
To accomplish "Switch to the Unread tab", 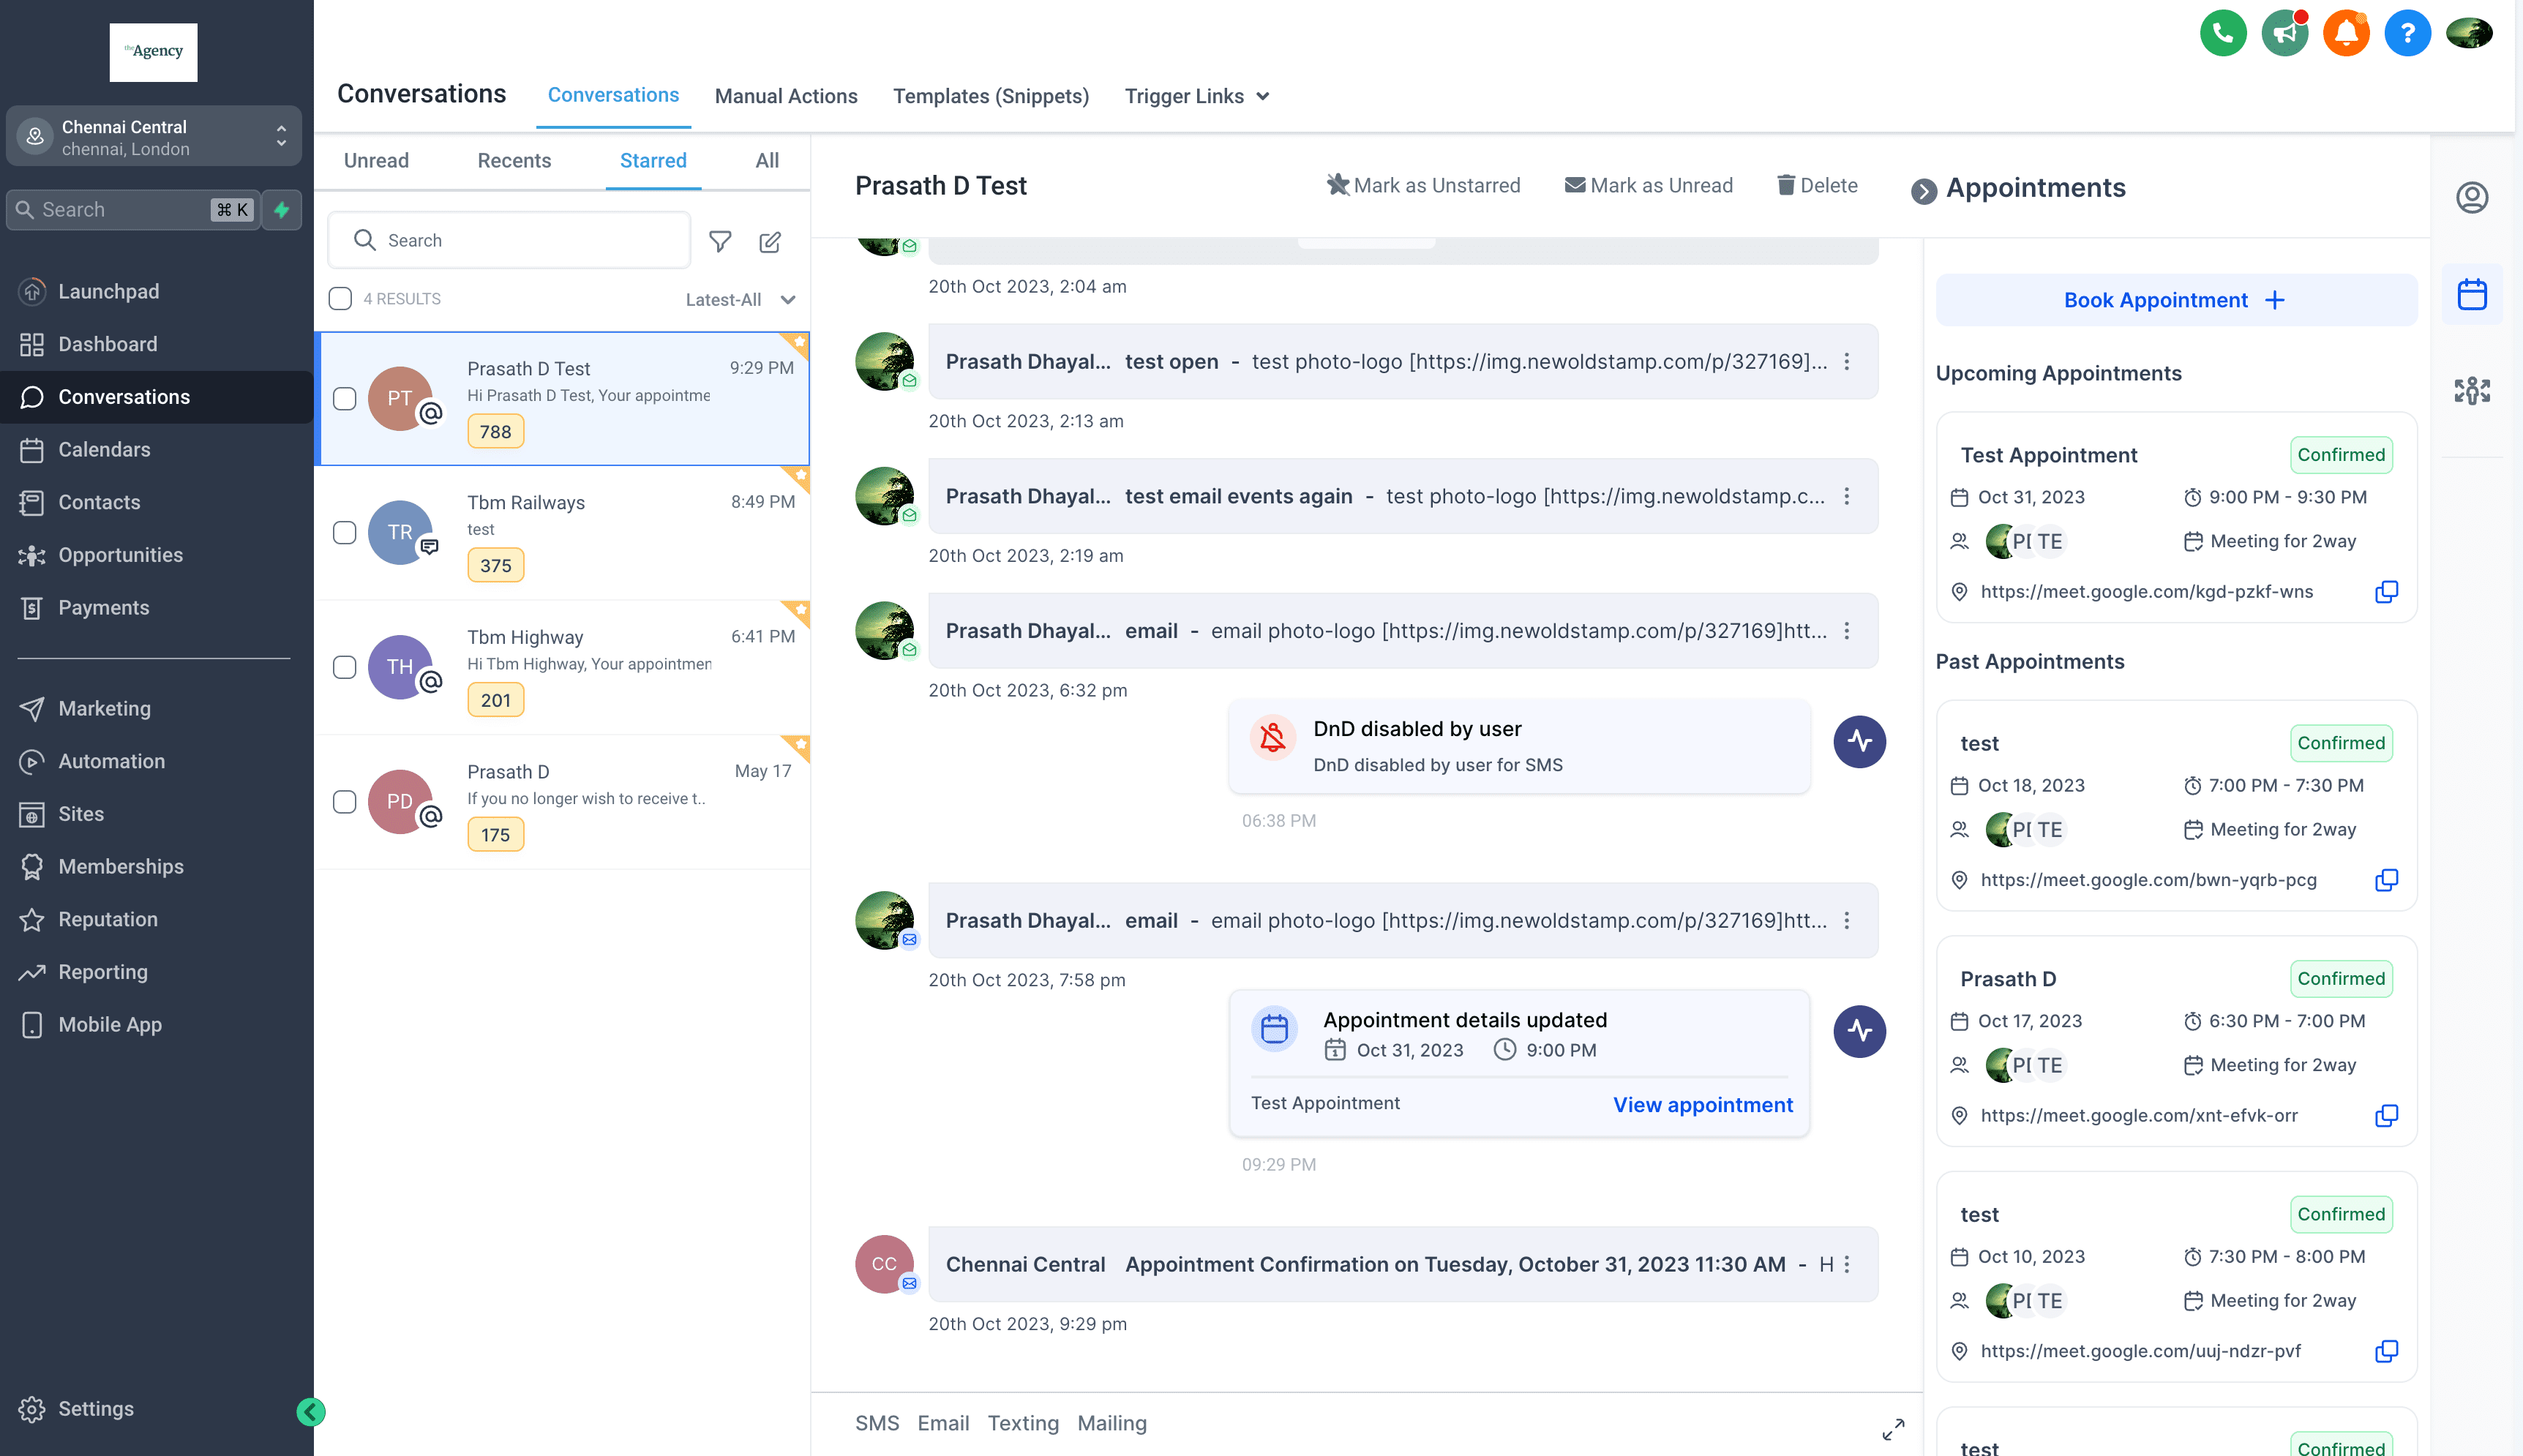I will [376, 161].
